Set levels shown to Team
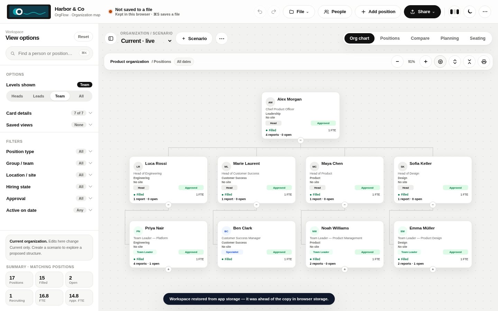 [x=60, y=96]
